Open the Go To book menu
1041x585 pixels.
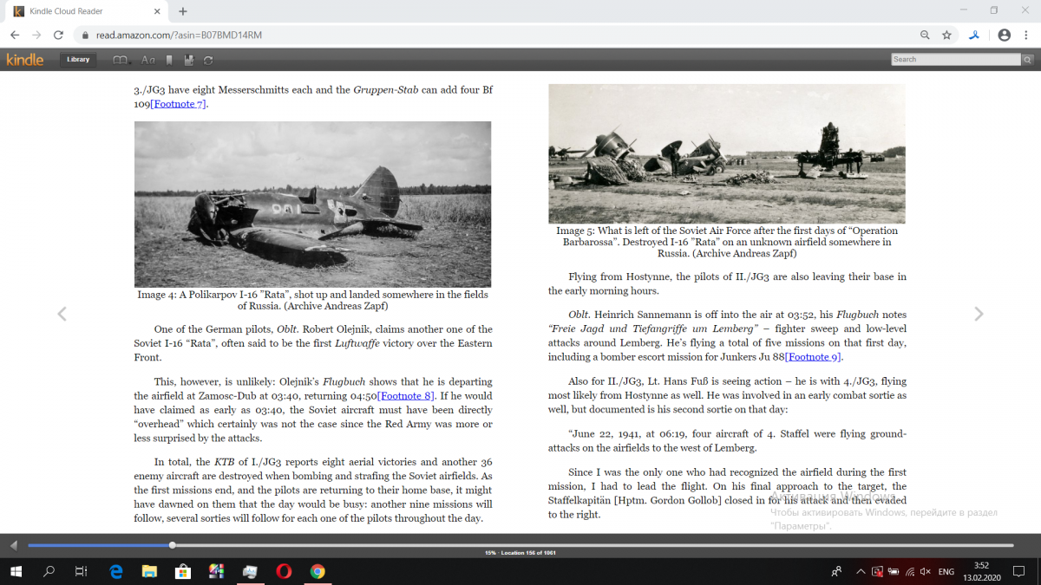(121, 60)
